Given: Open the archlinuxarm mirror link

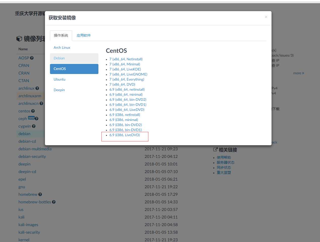Looking at the screenshot, I should pos(30,96).
